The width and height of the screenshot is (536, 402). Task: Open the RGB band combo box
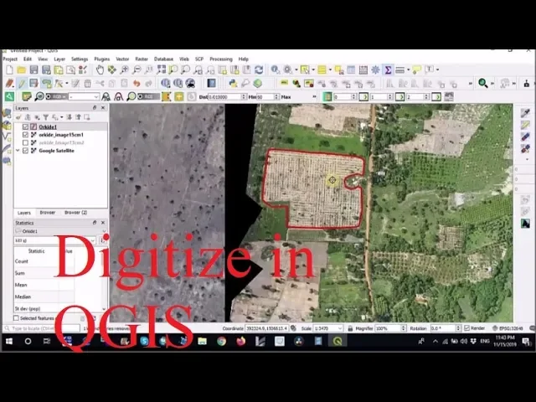[84, 97]
